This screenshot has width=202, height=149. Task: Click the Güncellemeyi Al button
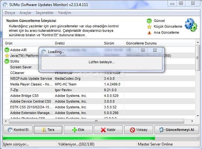tap(176, 130)
